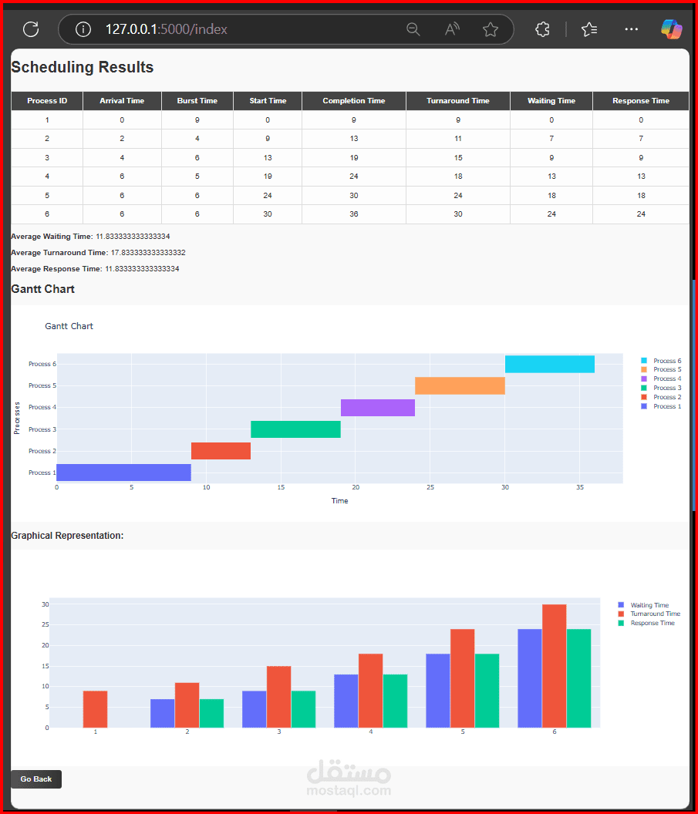Toggle Turnaround Time series in bar legend
Image resolution: width=698 pixels, height=814 pixels.
[649, 614]
